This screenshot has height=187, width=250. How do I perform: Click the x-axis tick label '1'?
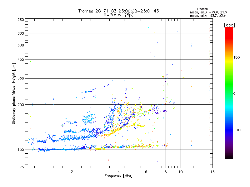pos(25,172)
